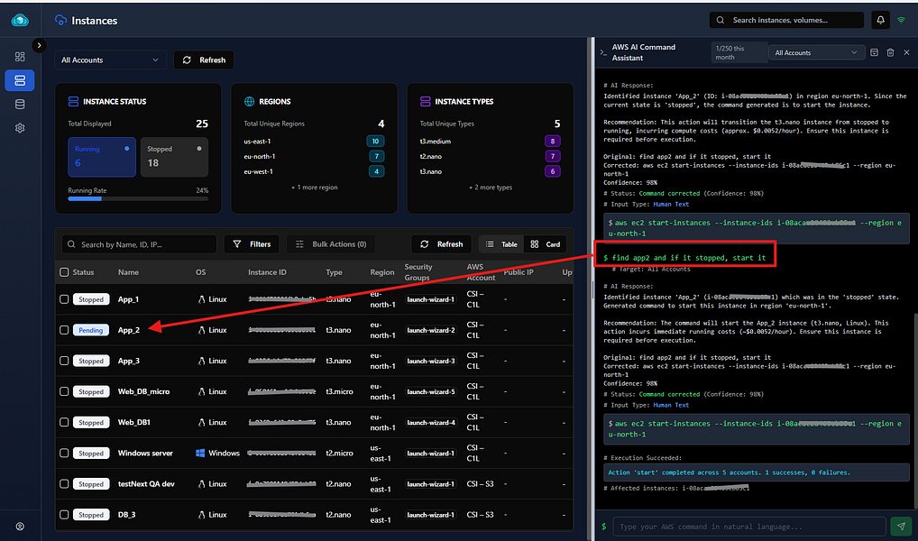This screenshot has height=541, width=918.
Task: Check the Web_DB_micro row checkbox
Action: point(64,391)
